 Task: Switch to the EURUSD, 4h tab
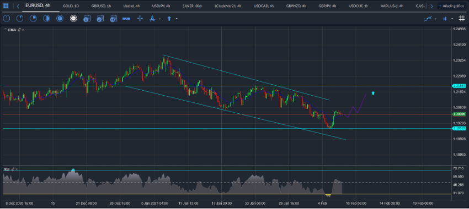click(38, 5)
